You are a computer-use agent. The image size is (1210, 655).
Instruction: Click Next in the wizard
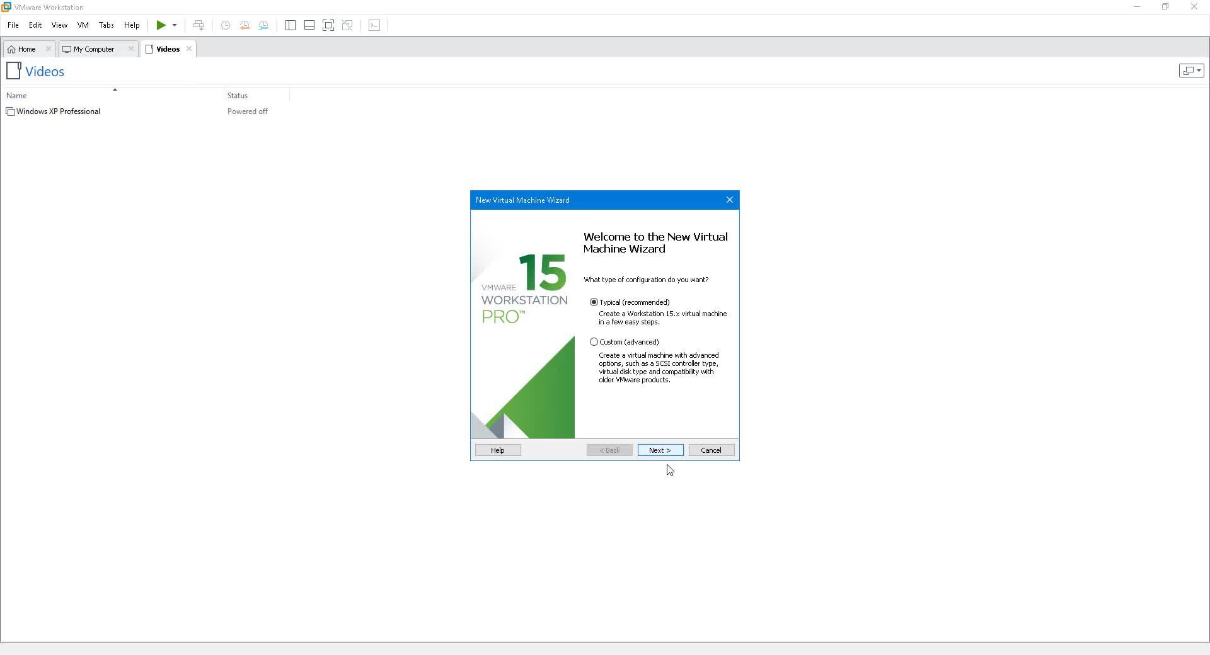660,450
